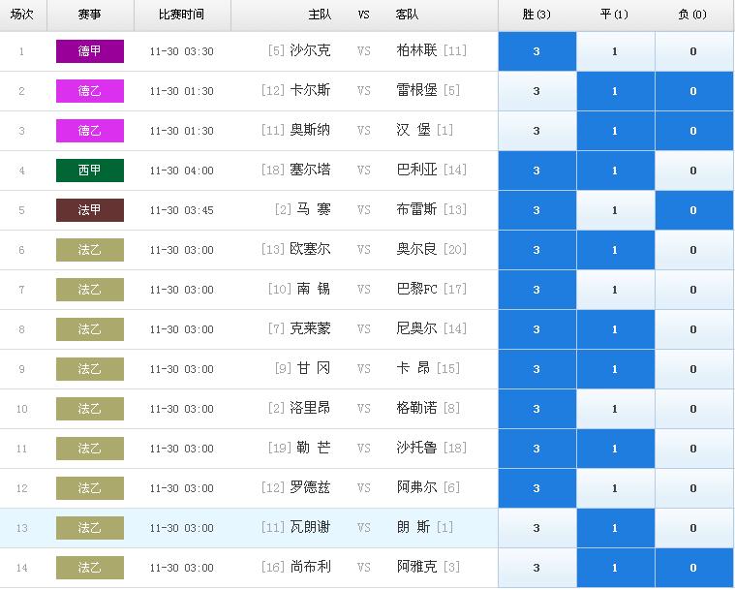Deselect draw (1) for 卡尔斯 vs 雷根堡
This screenshot has height=590, width=735.
tap(616, 91)
